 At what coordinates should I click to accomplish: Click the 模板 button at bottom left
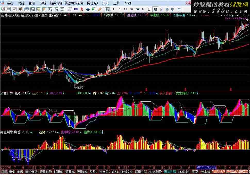12,171
